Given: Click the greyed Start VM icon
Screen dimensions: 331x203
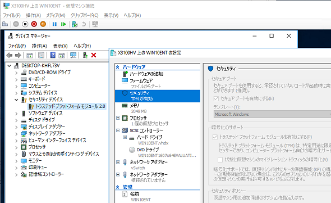Looking at the screenshot, I should click(16, 24).
